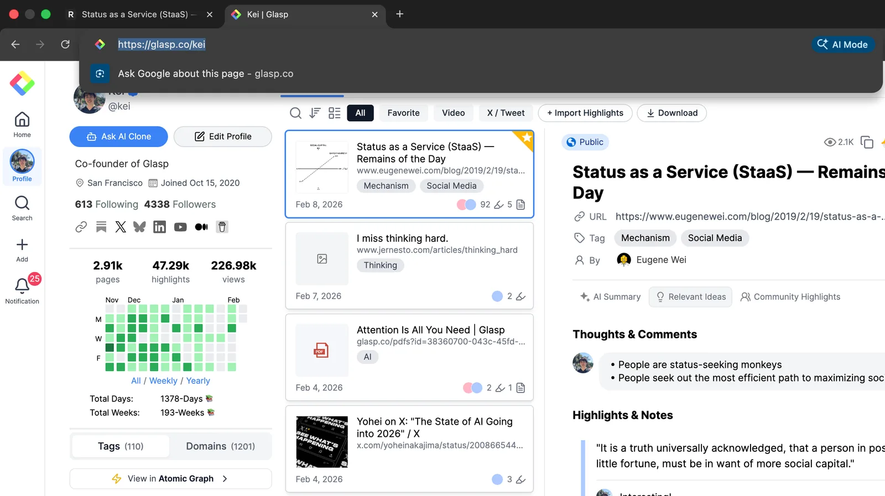Open the Buy Me a Coffee cup icon

pyautogui.click(x=222, y=227)
